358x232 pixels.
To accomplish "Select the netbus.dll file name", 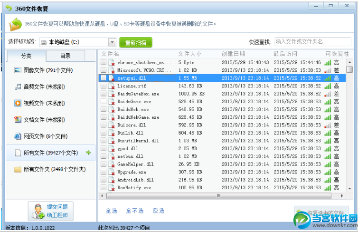I will point(131,156).
